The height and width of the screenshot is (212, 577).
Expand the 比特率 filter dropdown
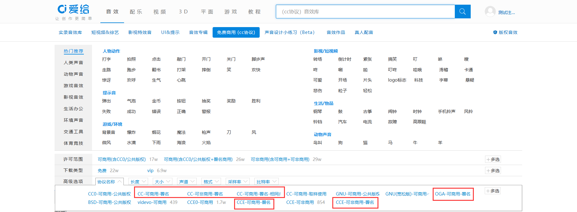coord(266,181)
